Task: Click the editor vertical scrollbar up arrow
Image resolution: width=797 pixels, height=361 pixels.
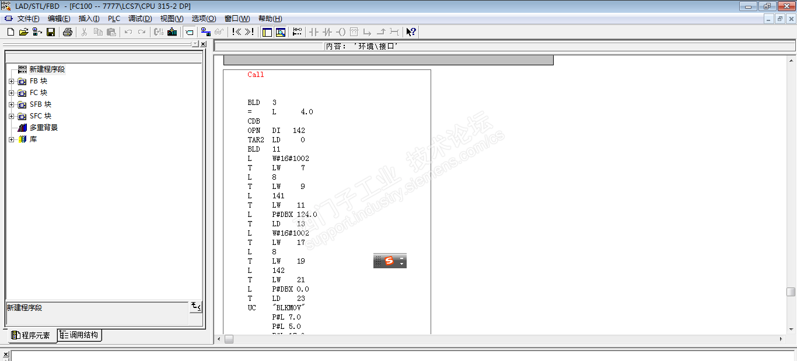Action: (x=791, y=60)
